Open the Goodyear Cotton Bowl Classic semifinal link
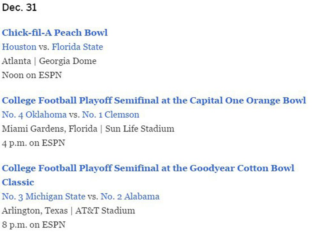313x232 pixels. [148, 168]
